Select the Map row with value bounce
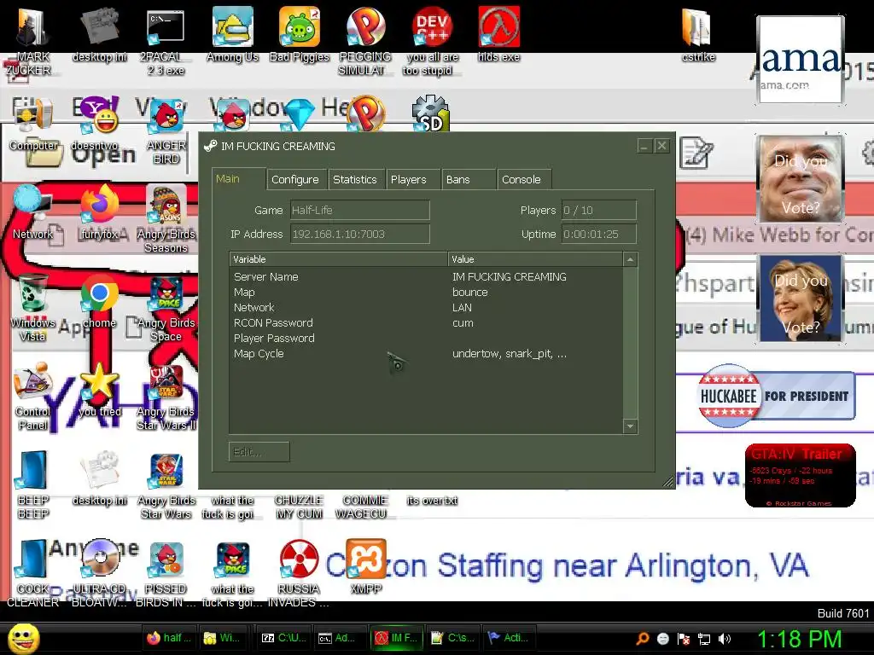 pos(427,293)
